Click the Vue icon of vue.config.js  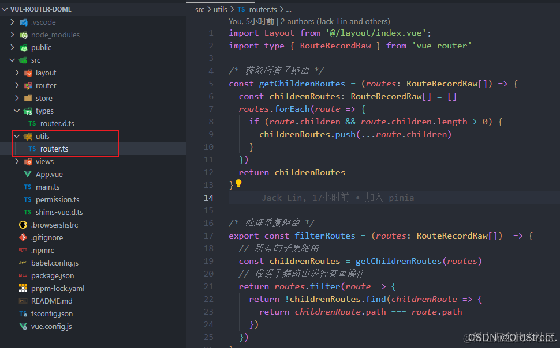23,326
